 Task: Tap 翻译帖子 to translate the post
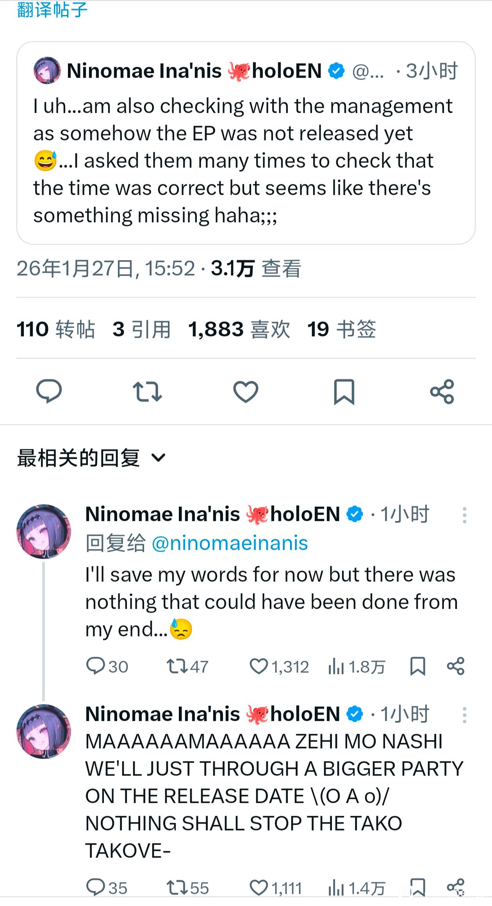[52, 9]
